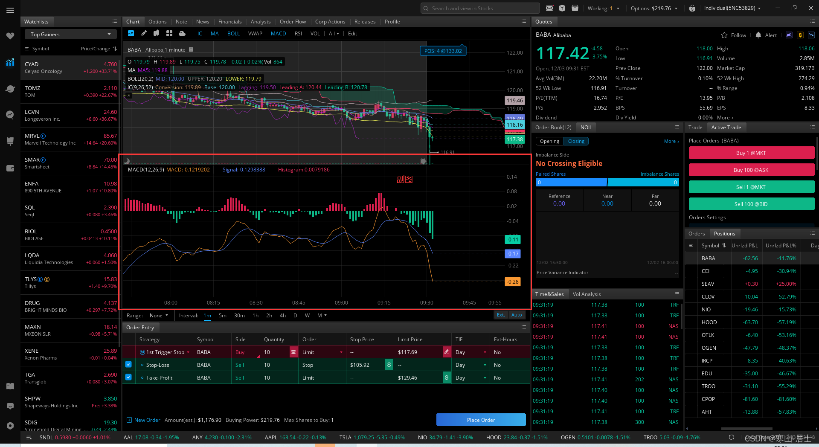Click the More link in the NOII panel
This screenshot has height=447, width=819.
(x=671, y=141)
